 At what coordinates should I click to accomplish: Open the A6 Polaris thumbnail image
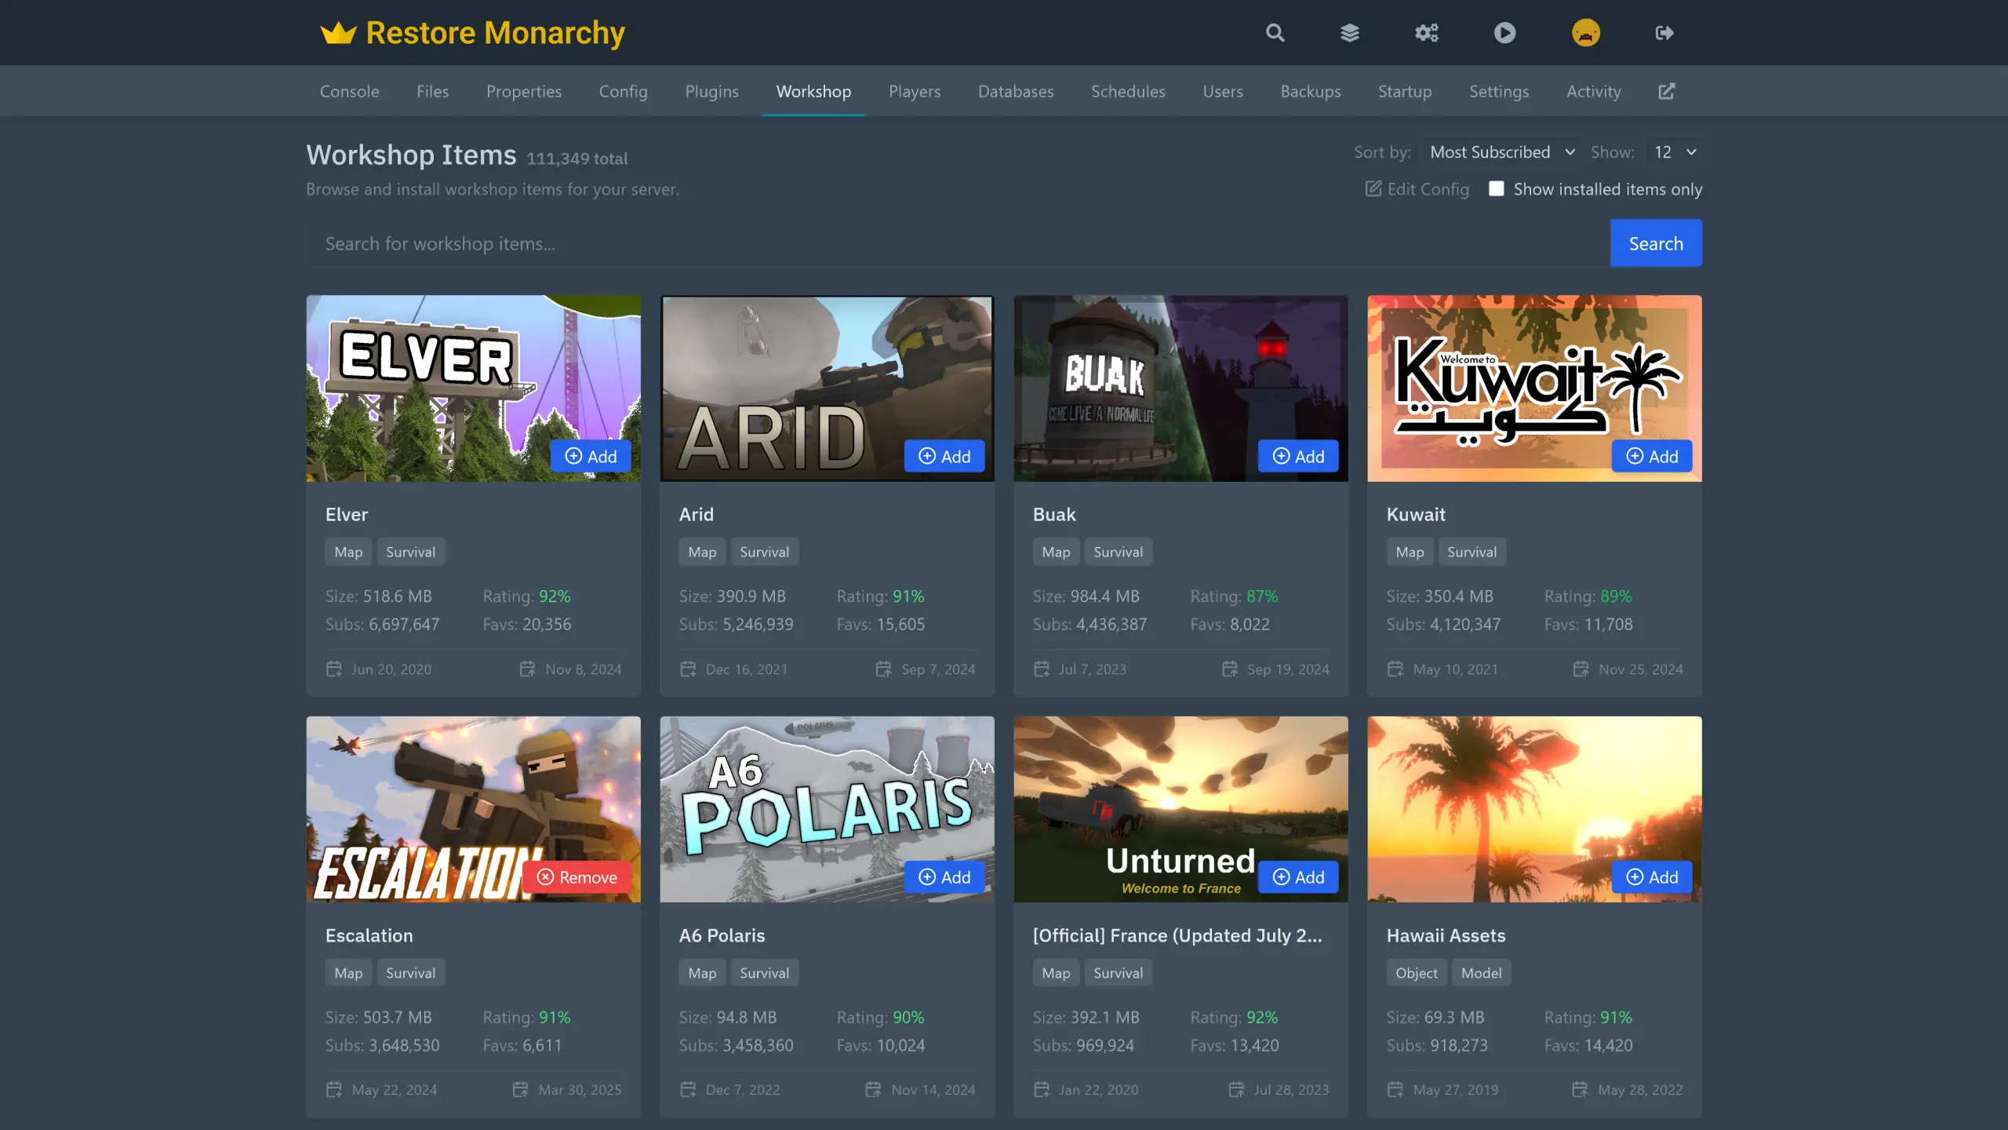tap(827, 808)
